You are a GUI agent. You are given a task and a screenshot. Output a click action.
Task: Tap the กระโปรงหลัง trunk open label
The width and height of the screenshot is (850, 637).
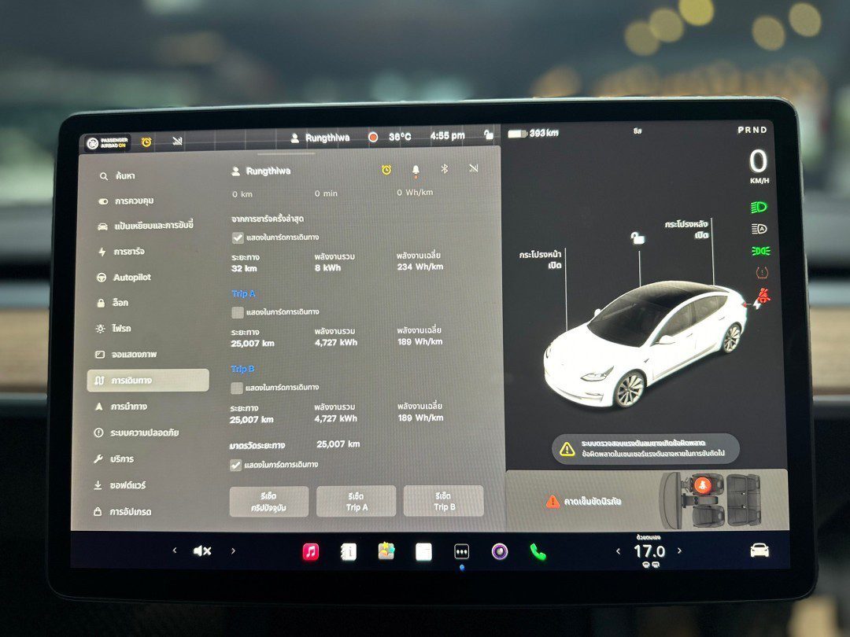tap(687, 230)
